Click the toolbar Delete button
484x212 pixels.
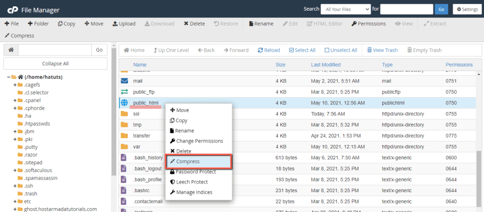click(194, 24)
